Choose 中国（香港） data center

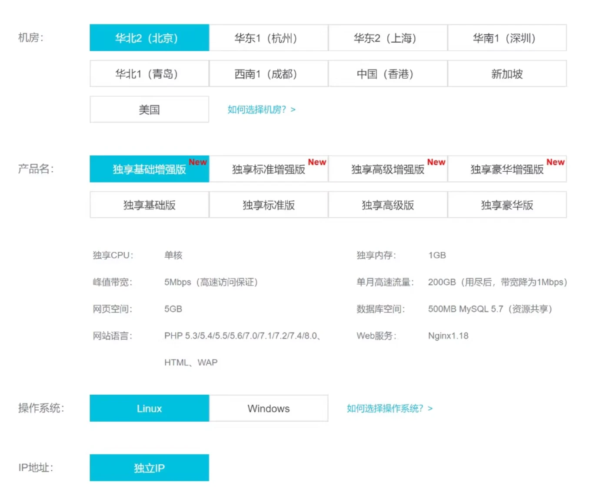point(387,74)
